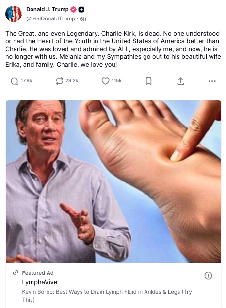The width and height of the screenshot is (226, 308).
Task: Open the Donald J. Trump display name
Action: 48,9
